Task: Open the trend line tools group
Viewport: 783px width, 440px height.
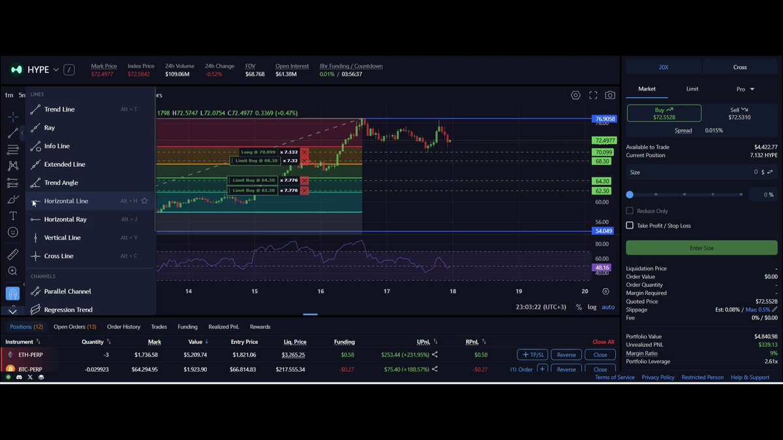Action: pyautogui.click(x=13, y=133)
